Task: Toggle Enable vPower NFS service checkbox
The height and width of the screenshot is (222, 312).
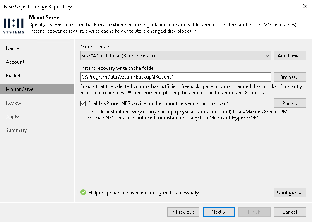Action: [83, 103]
